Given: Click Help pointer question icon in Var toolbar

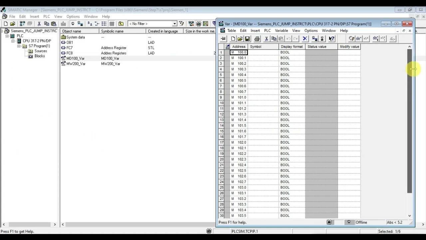Looking at the screenshot, I should [x=331, y=39].
